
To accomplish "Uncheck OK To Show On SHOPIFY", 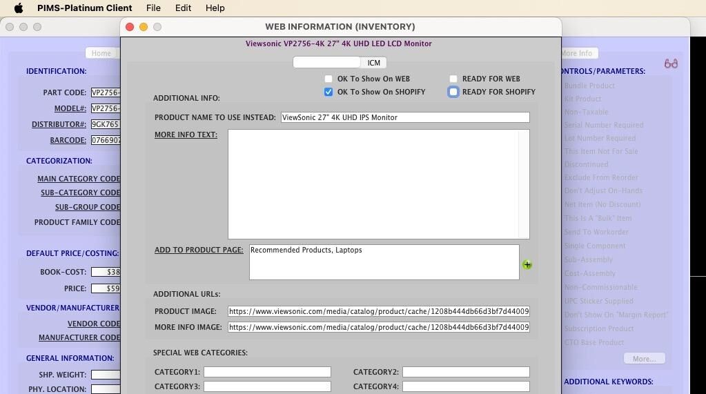I will point(329,92).
